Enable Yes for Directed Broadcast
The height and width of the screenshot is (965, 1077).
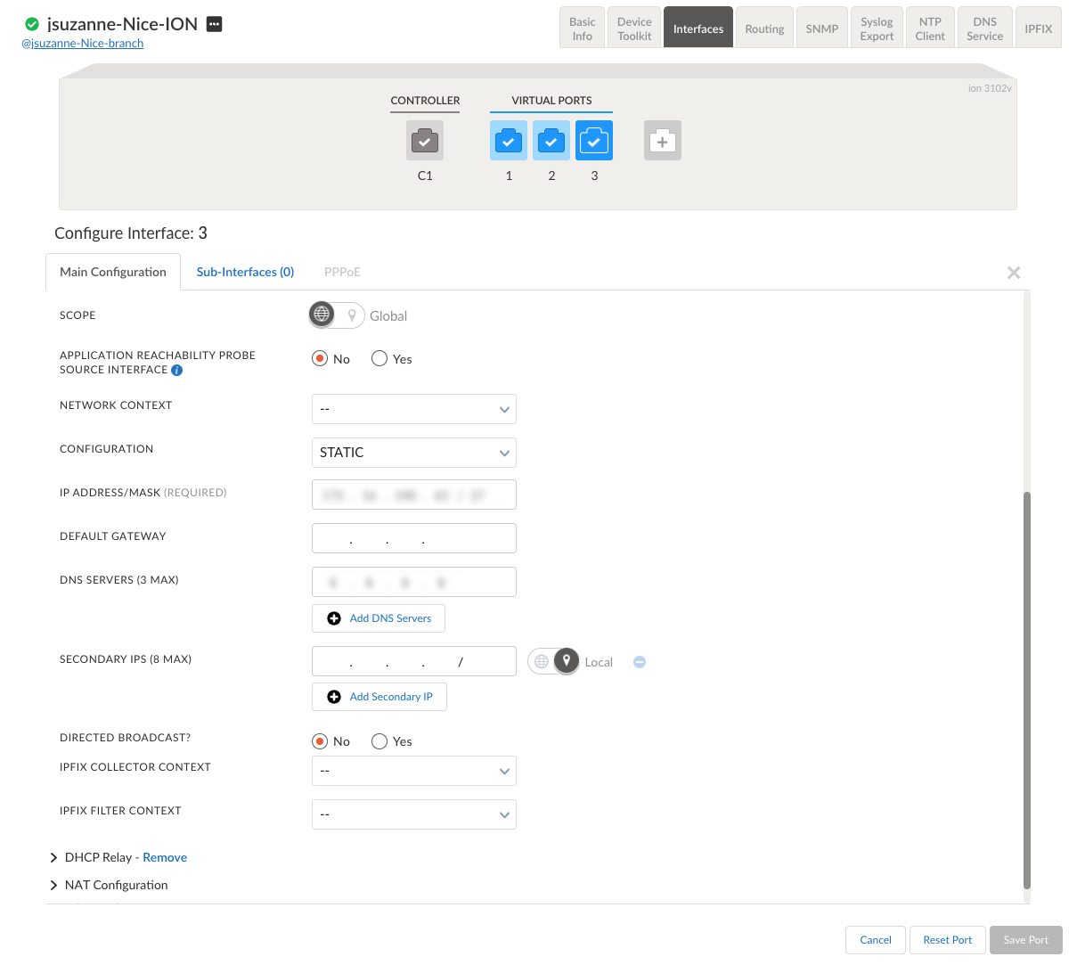pos(379,741)
